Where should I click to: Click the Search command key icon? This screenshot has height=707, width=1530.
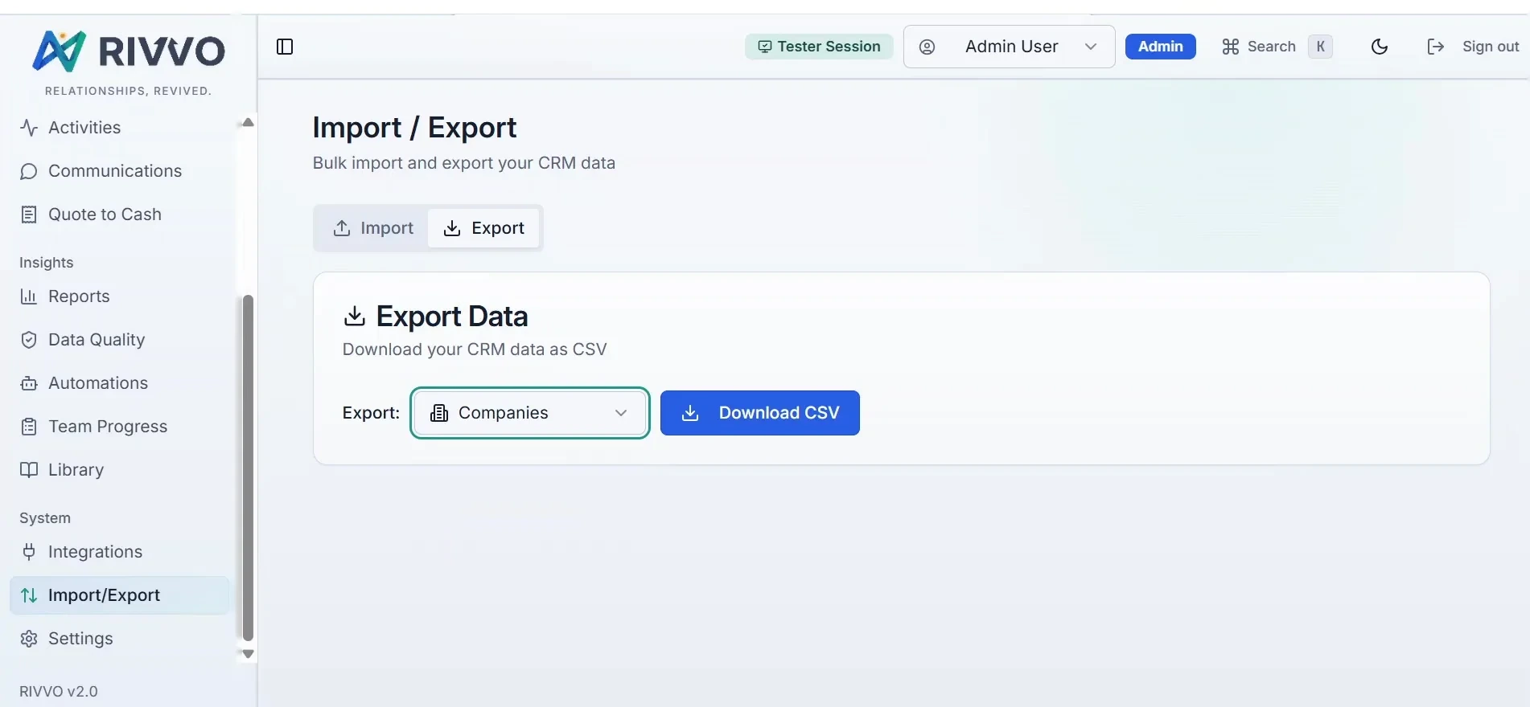(1230, 47)
